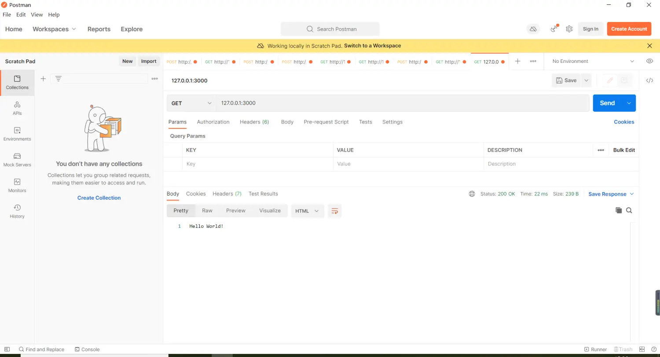This screenshot has height=357, width=660.
Task: Open the code snippet icon
Action: point(649,80)
